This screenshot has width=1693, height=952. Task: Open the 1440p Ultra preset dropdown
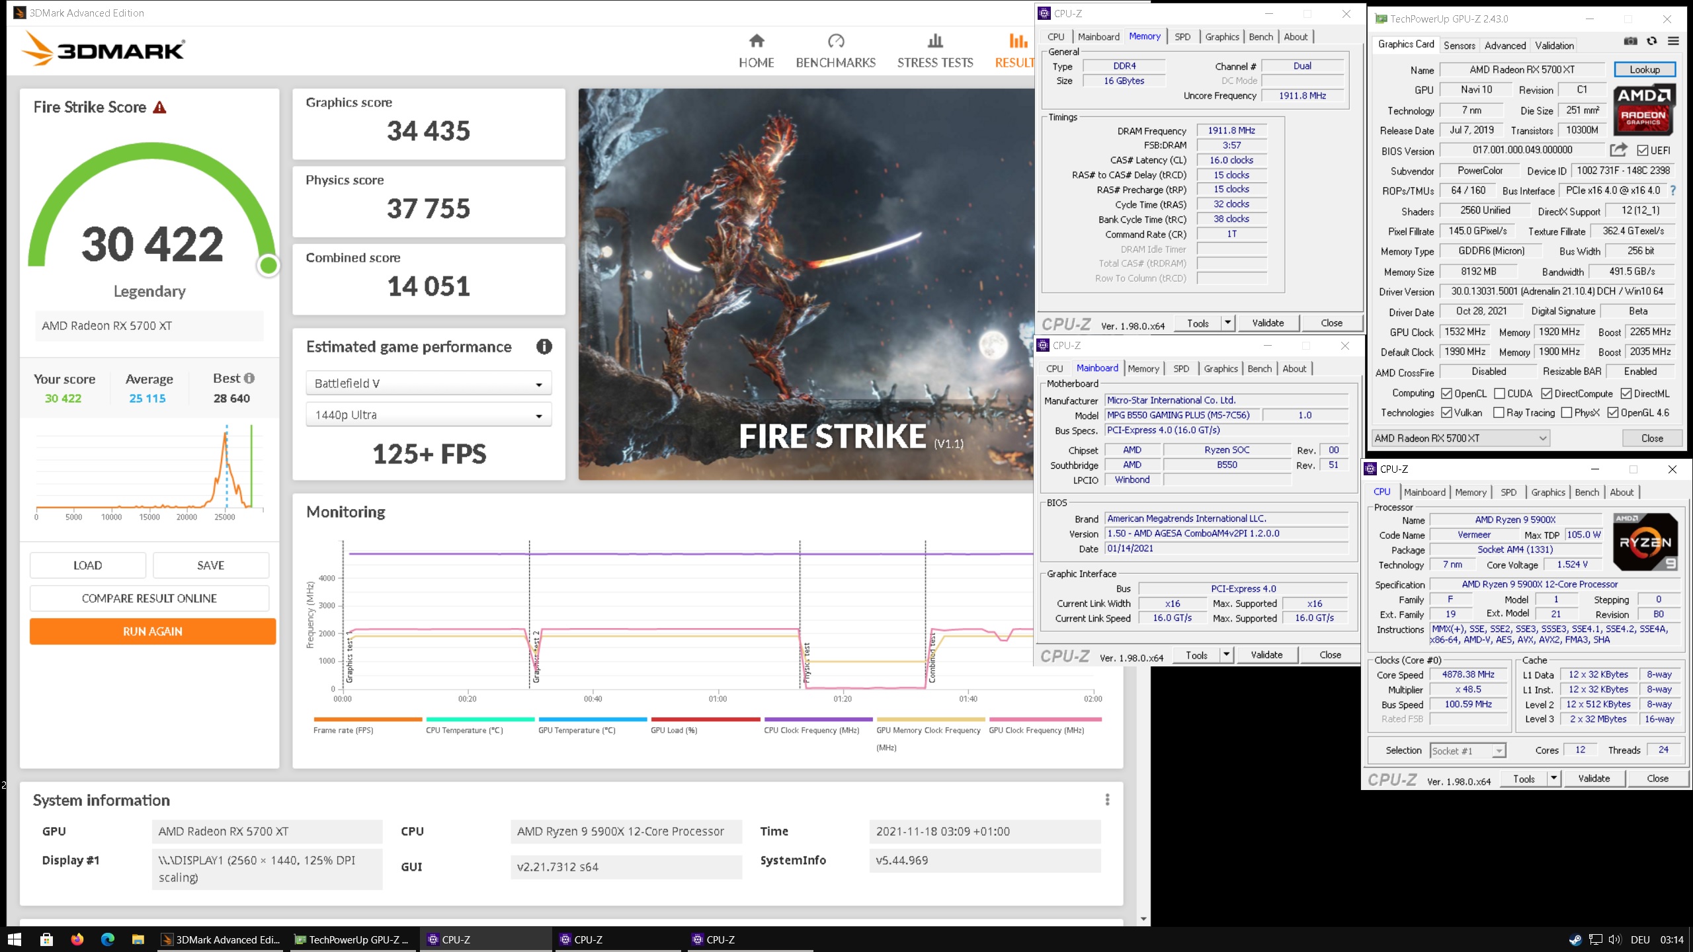pyautogui.click(x=429, y=415)
